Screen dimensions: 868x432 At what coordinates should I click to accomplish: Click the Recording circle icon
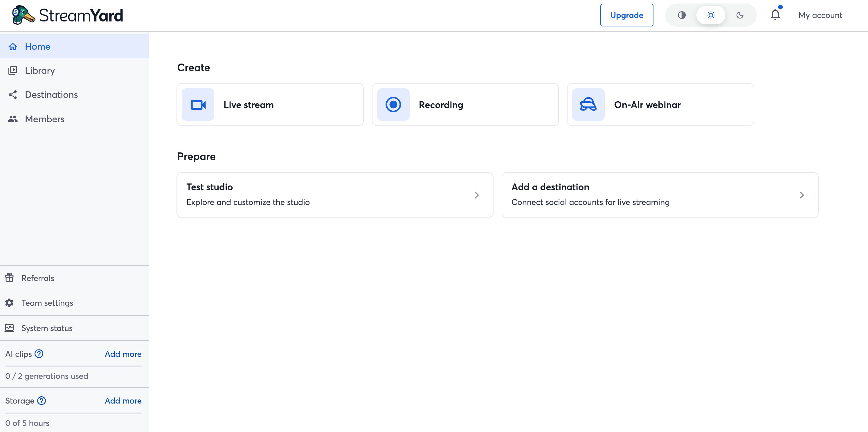pyautogui.click(x=393, y=105)
